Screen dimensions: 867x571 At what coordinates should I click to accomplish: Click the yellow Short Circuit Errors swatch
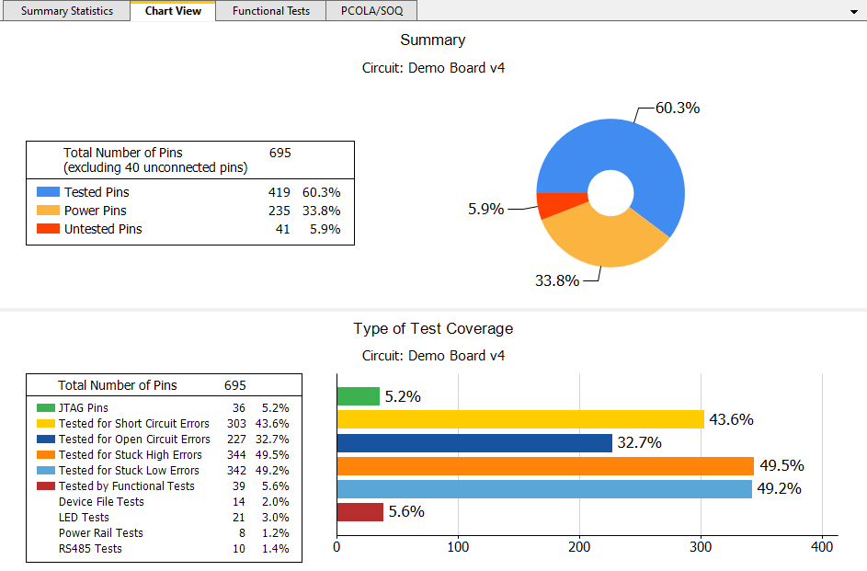[x=46, y=423]
